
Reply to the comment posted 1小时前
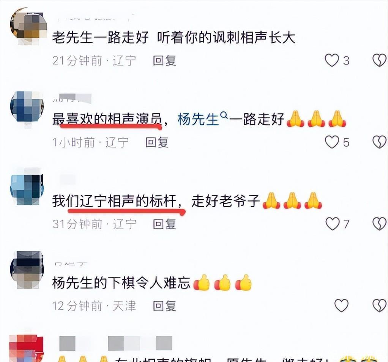click(157, 143)
